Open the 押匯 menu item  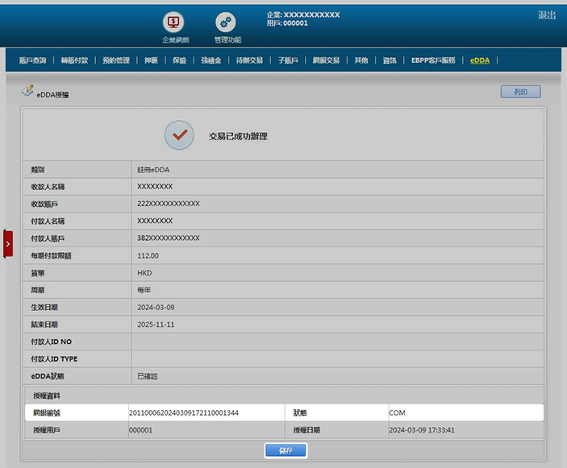pyautogui.click(x=151, y=60)
